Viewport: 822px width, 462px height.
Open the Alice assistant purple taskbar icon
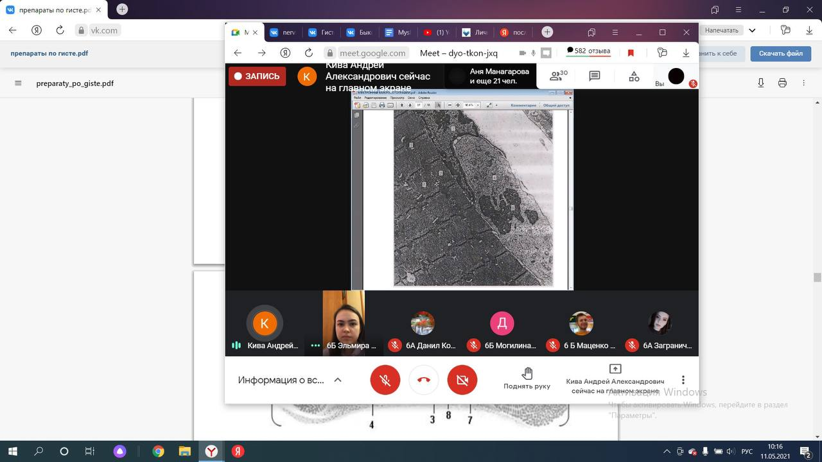pyautogui.click(x=119, y=451)
